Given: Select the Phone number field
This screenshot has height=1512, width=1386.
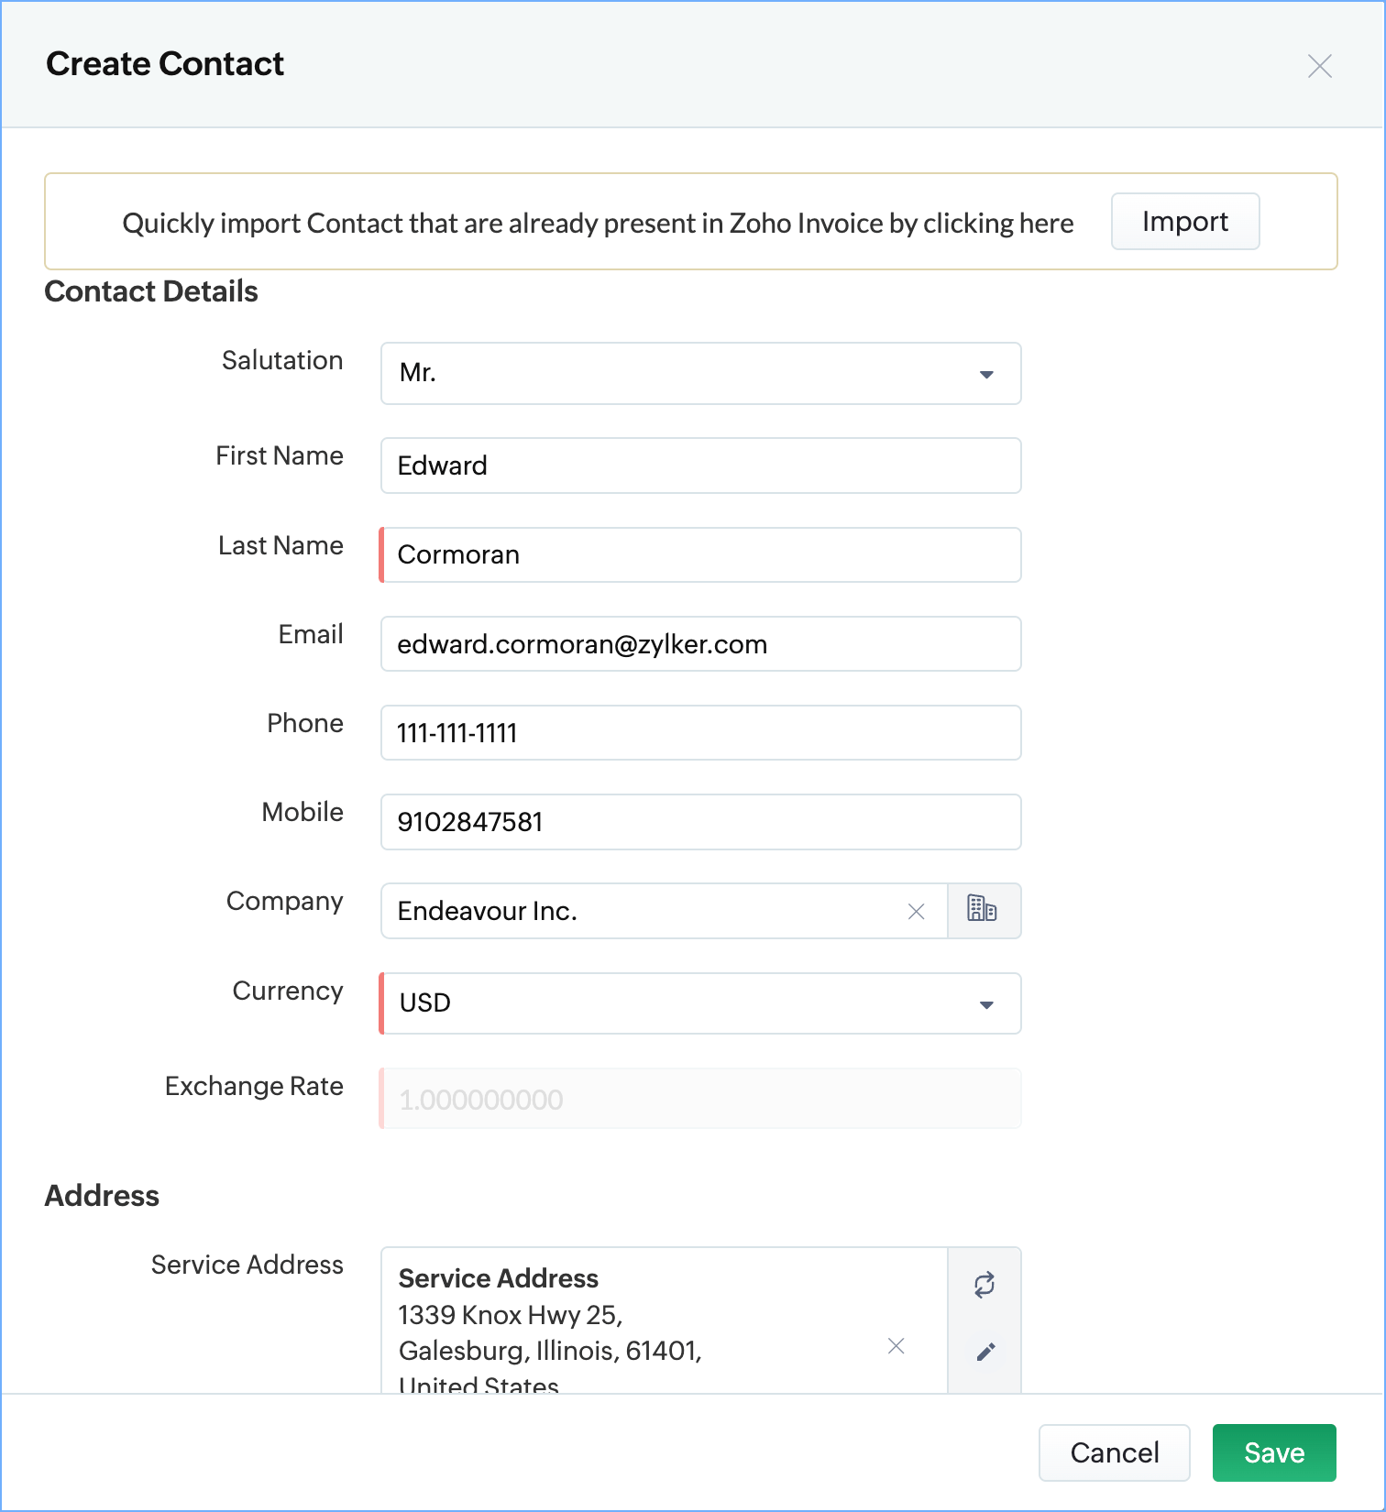Looking at the screenshot, I should coord(700,733).
